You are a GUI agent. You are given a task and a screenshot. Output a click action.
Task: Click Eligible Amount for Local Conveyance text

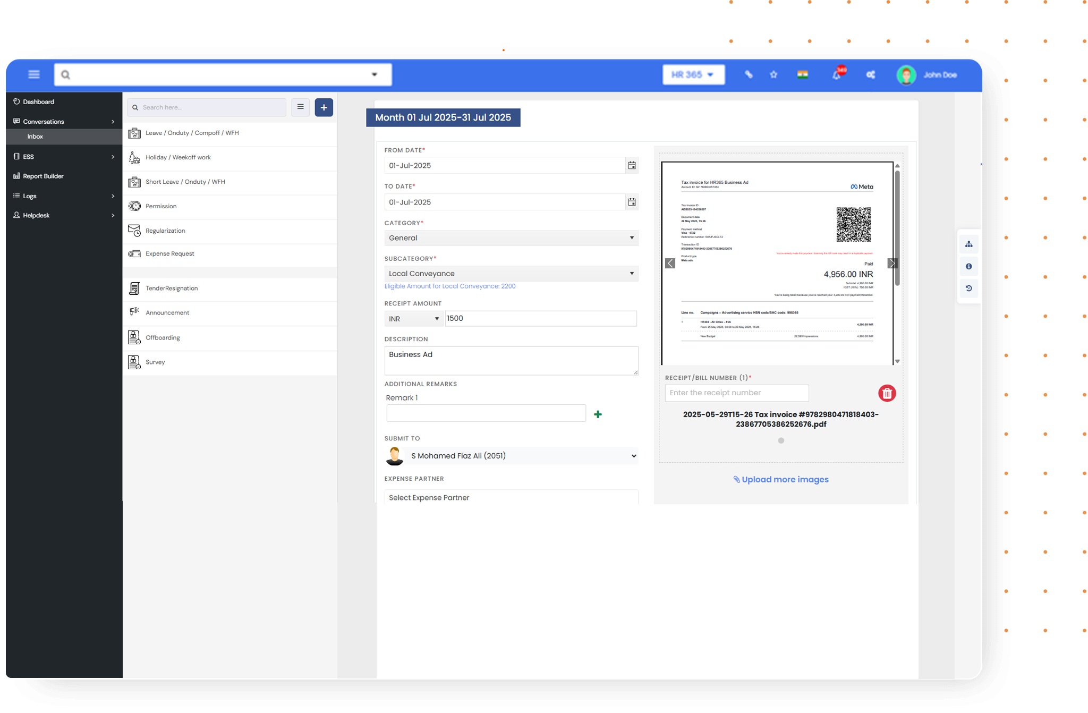[x=449, y=286]
